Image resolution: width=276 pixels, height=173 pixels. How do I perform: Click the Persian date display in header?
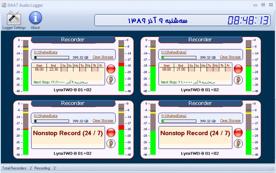tap(158, 21)
